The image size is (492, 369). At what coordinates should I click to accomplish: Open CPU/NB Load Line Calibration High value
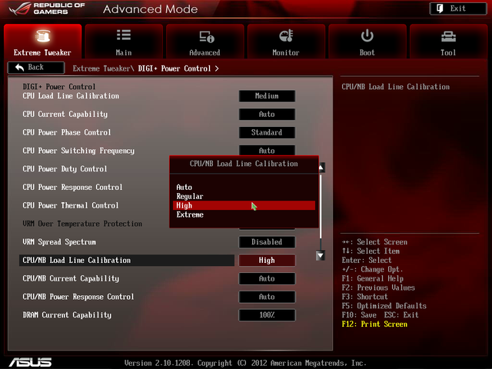(267, 260)
